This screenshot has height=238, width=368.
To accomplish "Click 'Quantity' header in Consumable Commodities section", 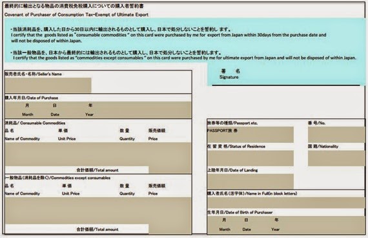I will click(x=127, y=139).
